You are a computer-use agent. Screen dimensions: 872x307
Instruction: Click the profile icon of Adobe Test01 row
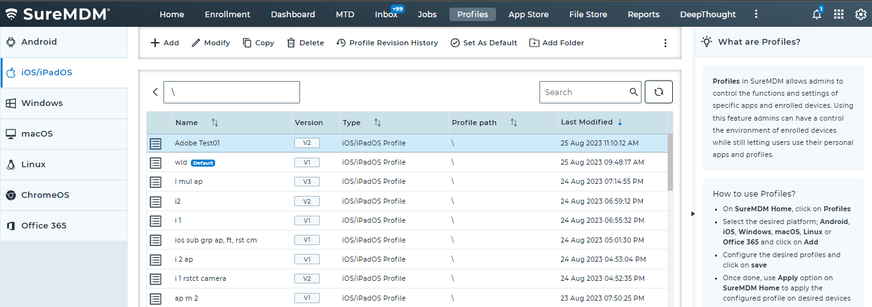pyautogui.click(x=155, y=144)
